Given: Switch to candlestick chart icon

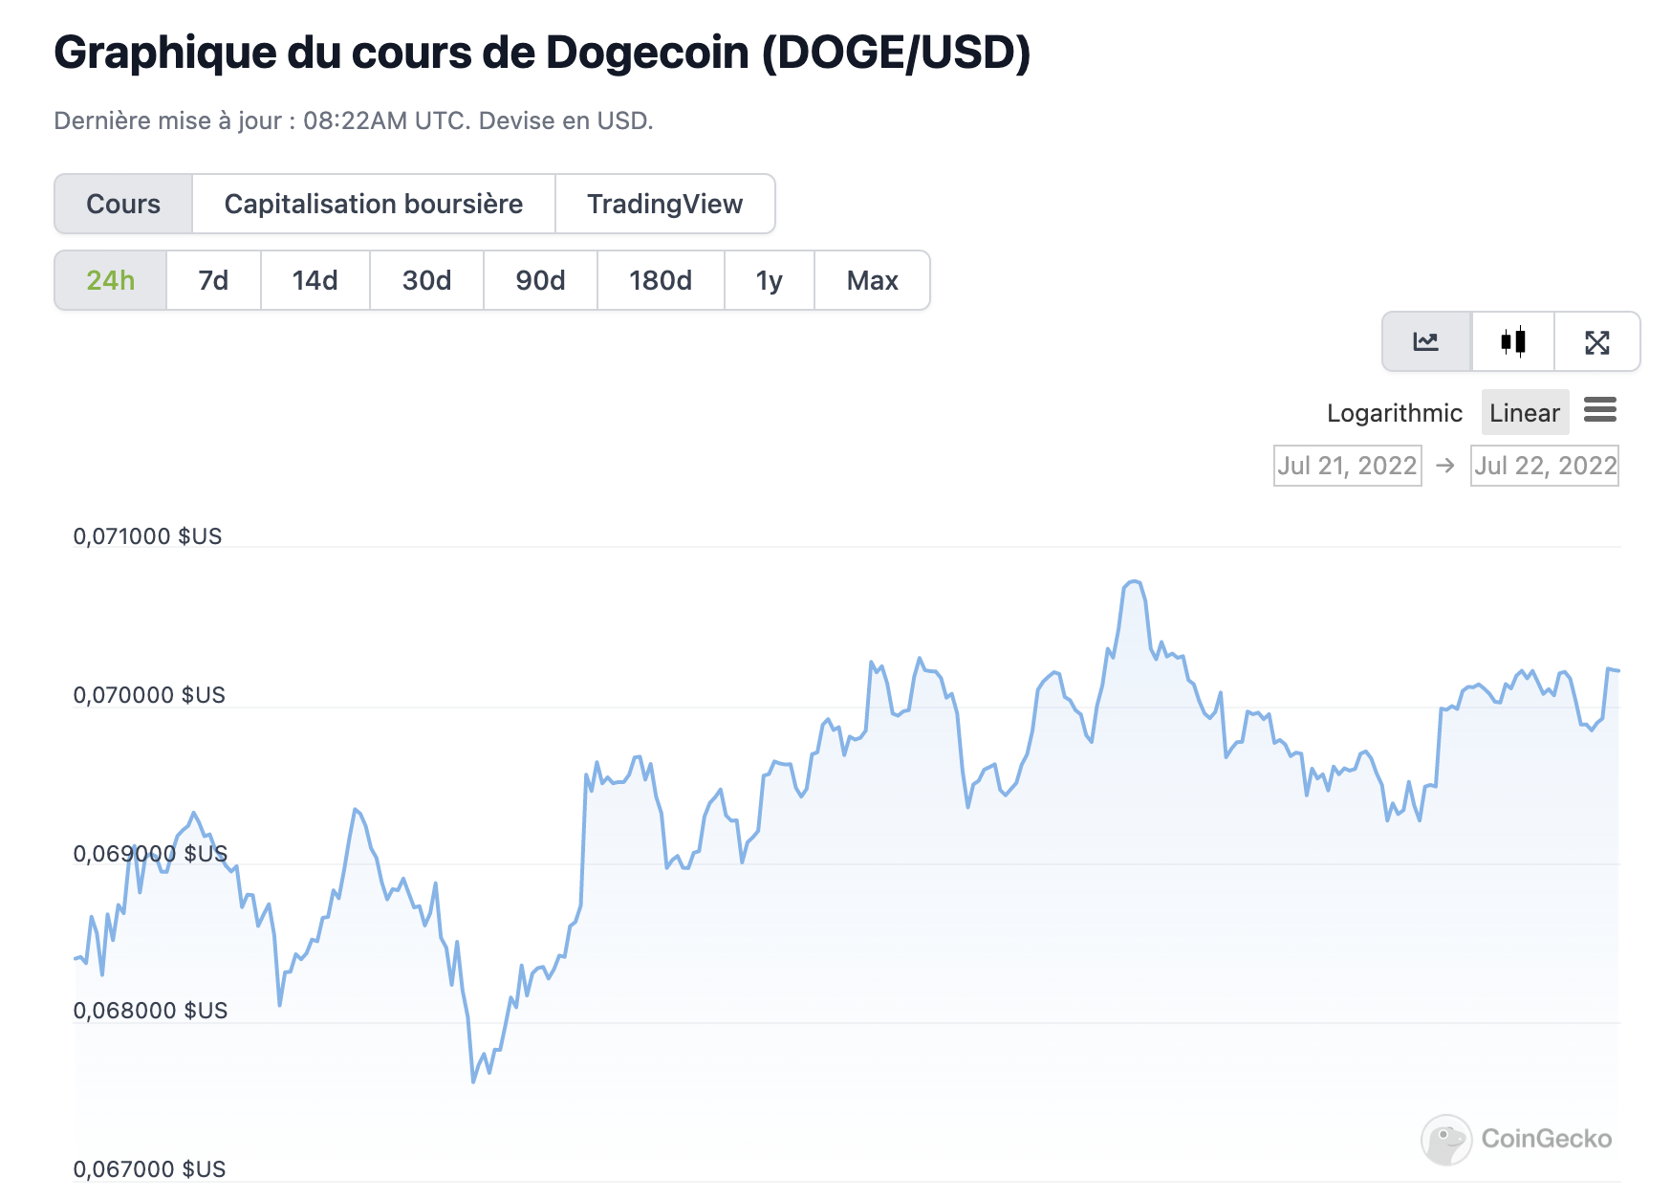Looking at the screenshot, I should (1512, 341).
